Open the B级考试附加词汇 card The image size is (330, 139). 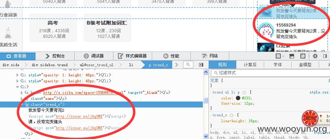click(x=107, y=28)
